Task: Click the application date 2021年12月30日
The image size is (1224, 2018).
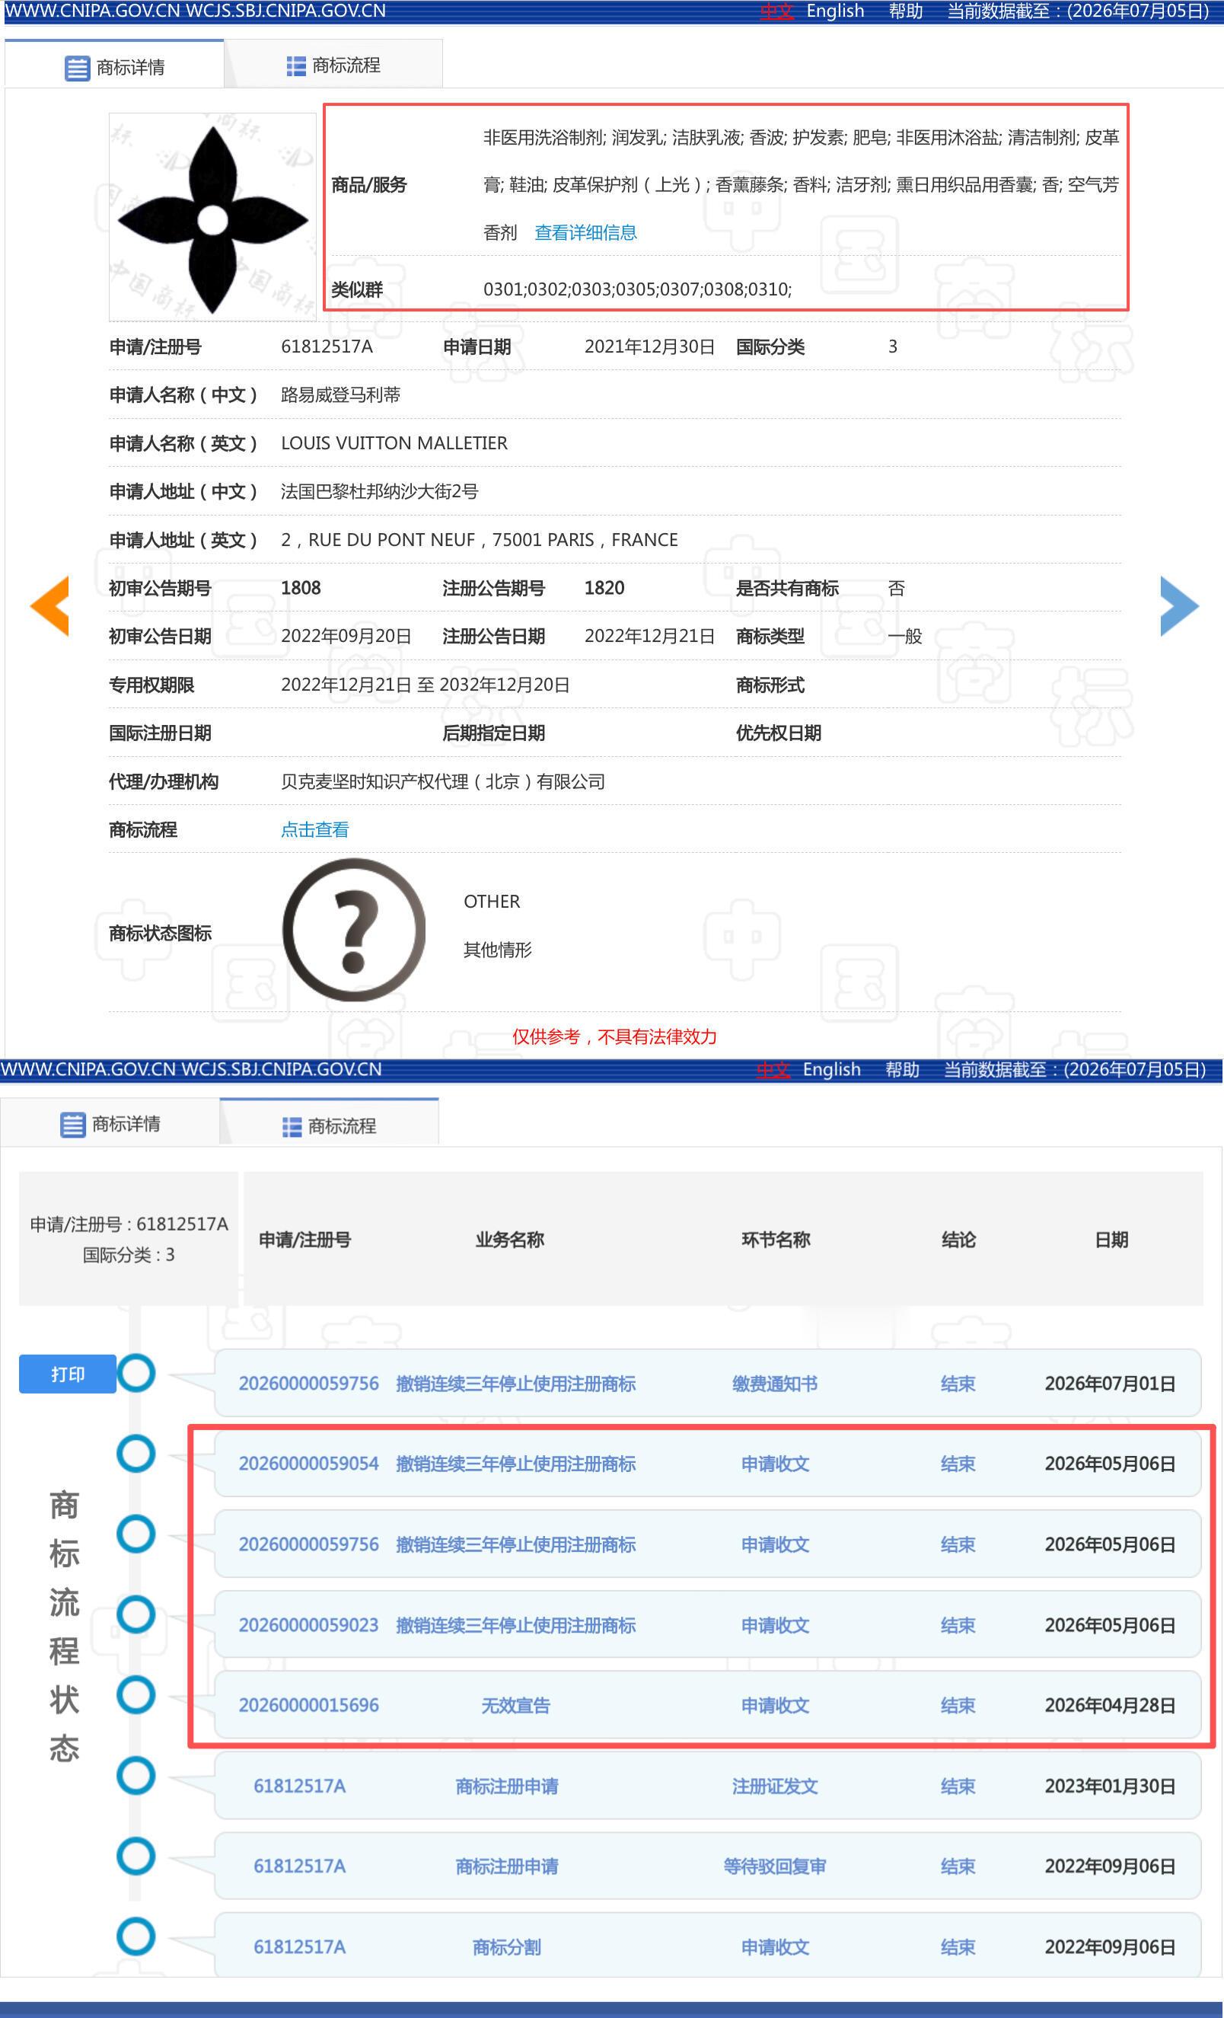Action: tap(650, 346)
